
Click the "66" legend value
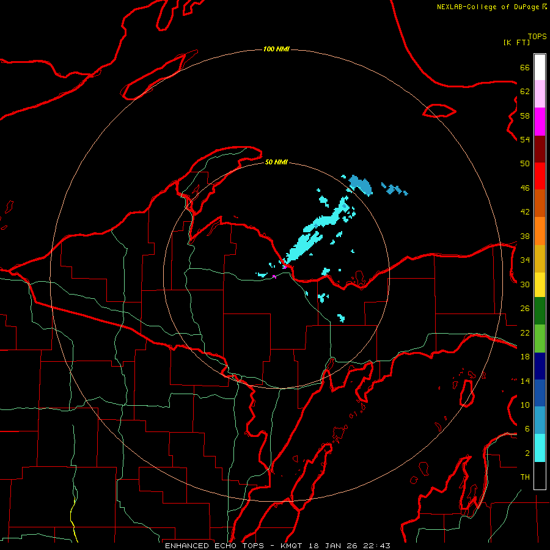click(525, 67)
